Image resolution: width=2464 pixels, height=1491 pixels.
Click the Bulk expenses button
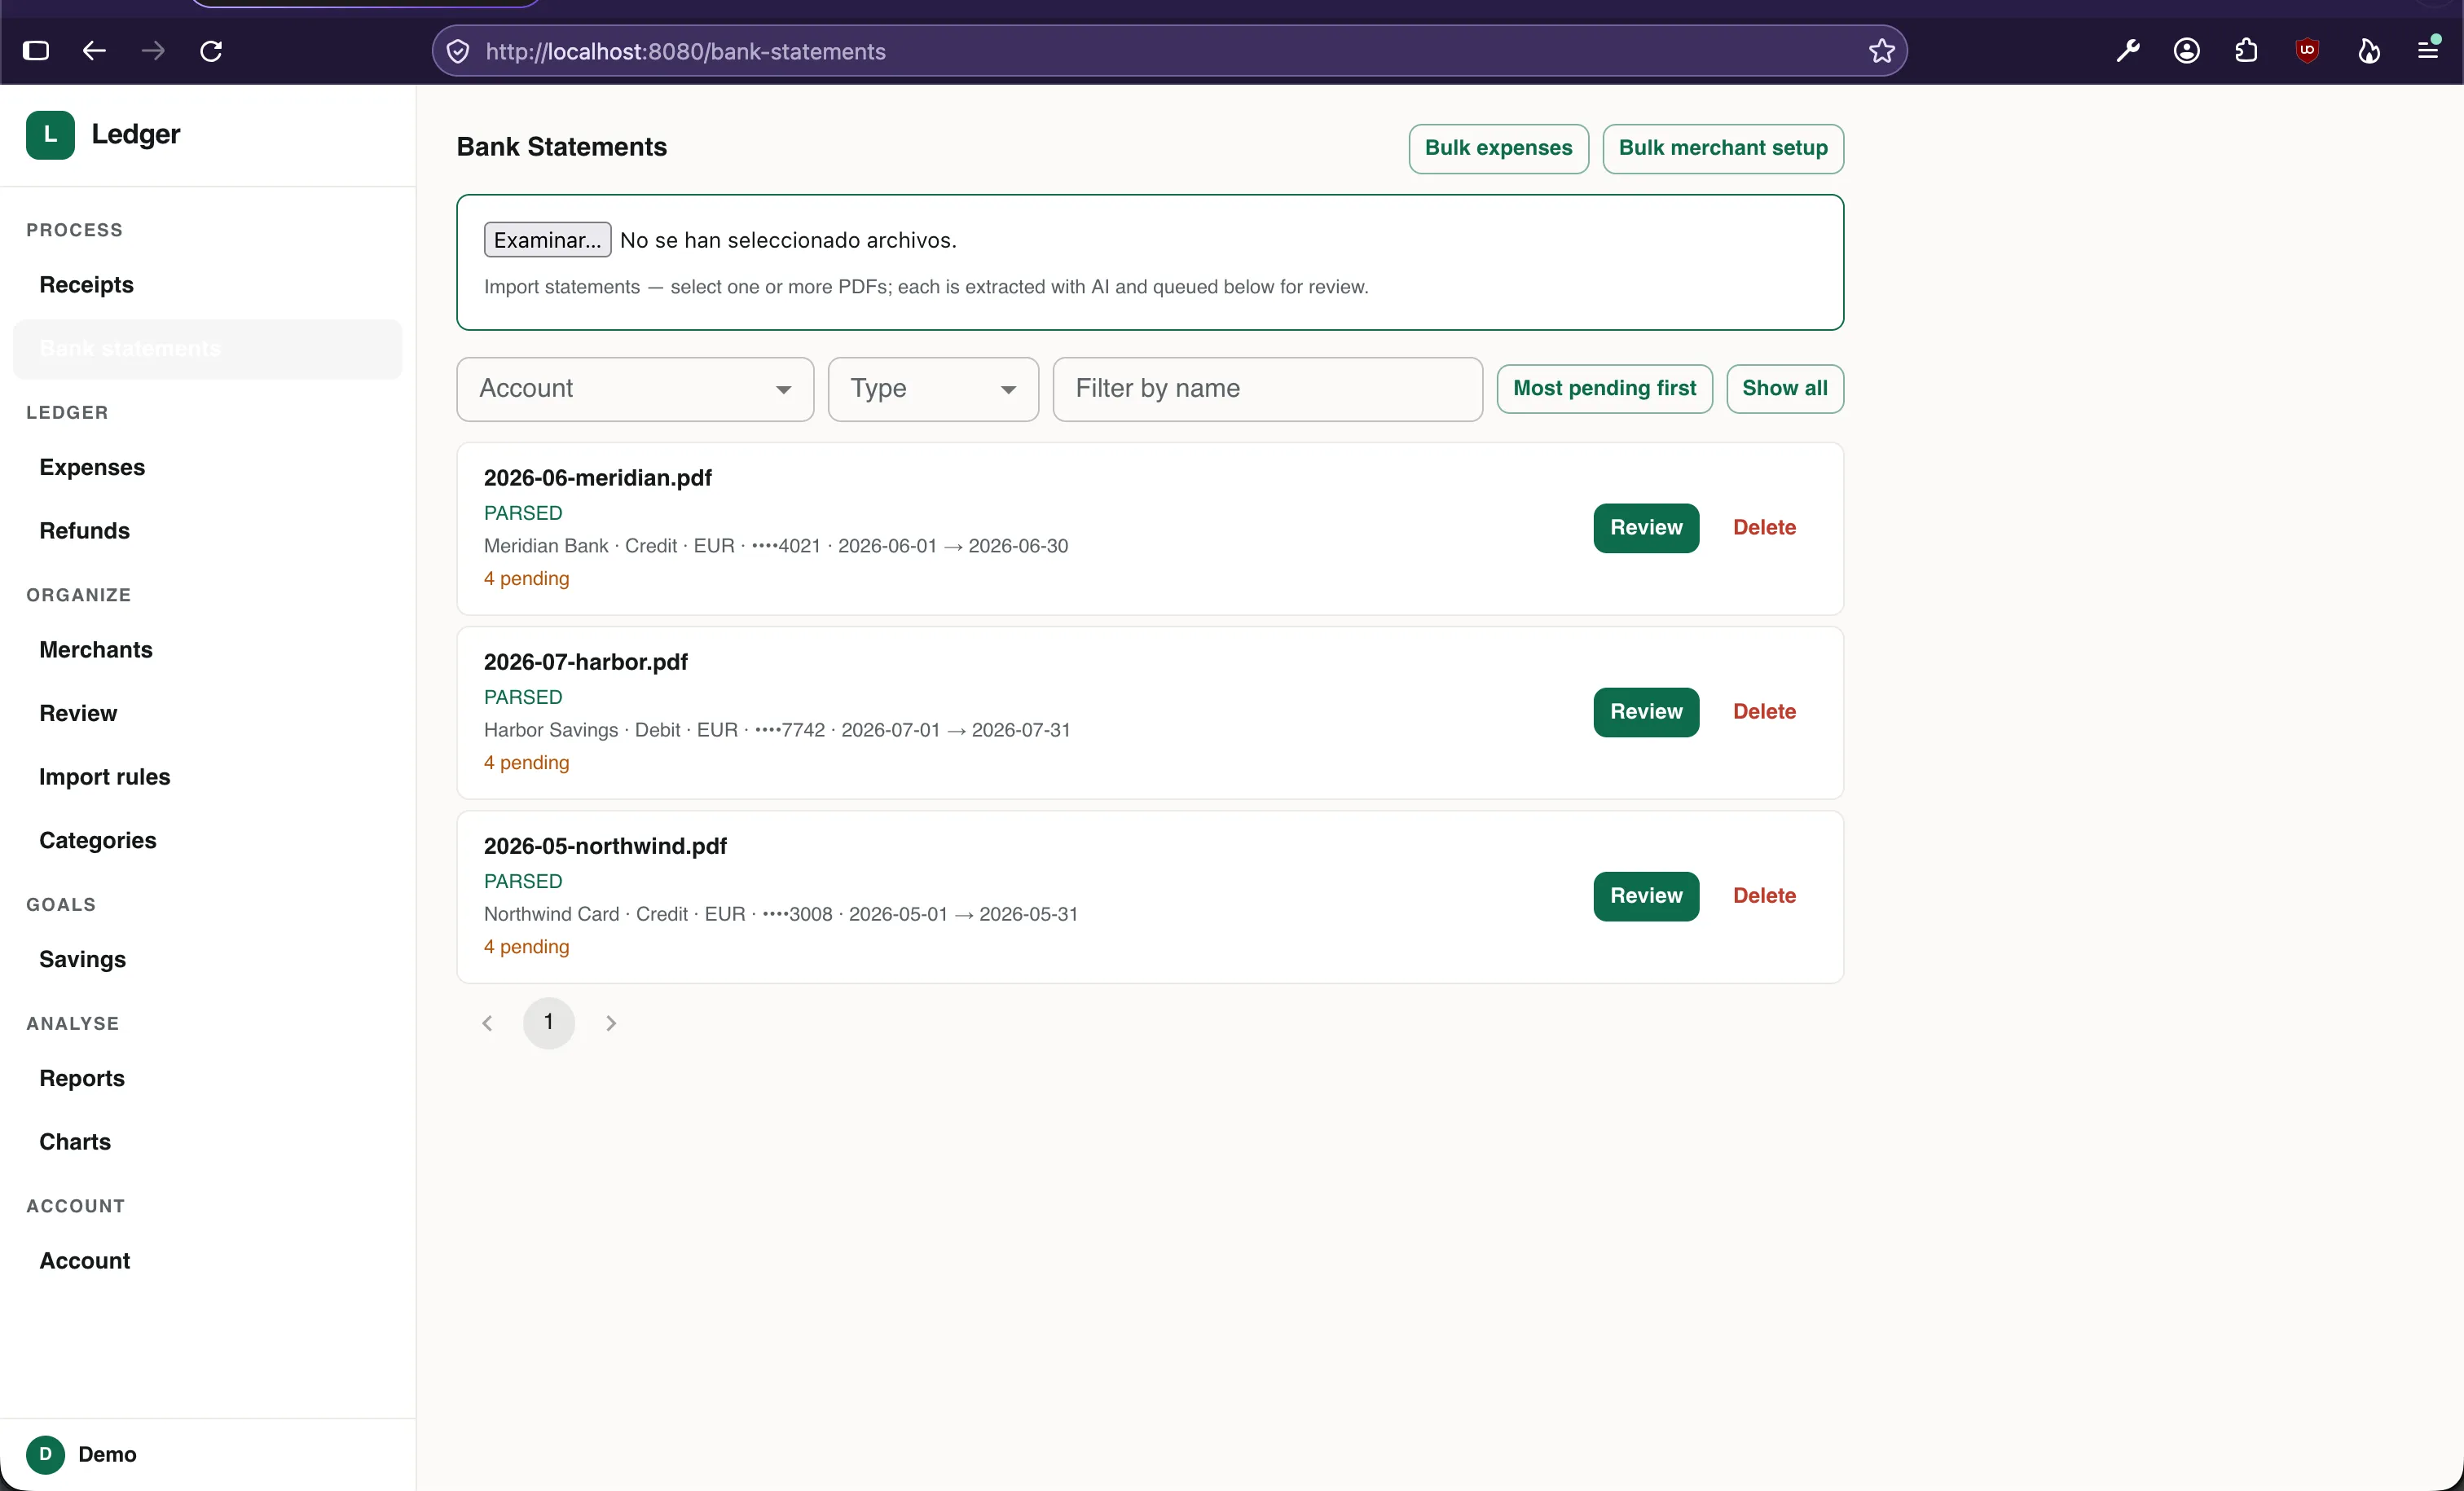(x=1498, y=148)
